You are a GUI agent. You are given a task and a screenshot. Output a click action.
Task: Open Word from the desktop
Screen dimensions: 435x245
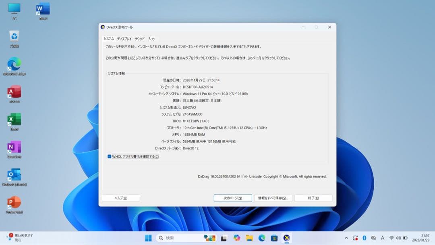(x=42, y=10)
